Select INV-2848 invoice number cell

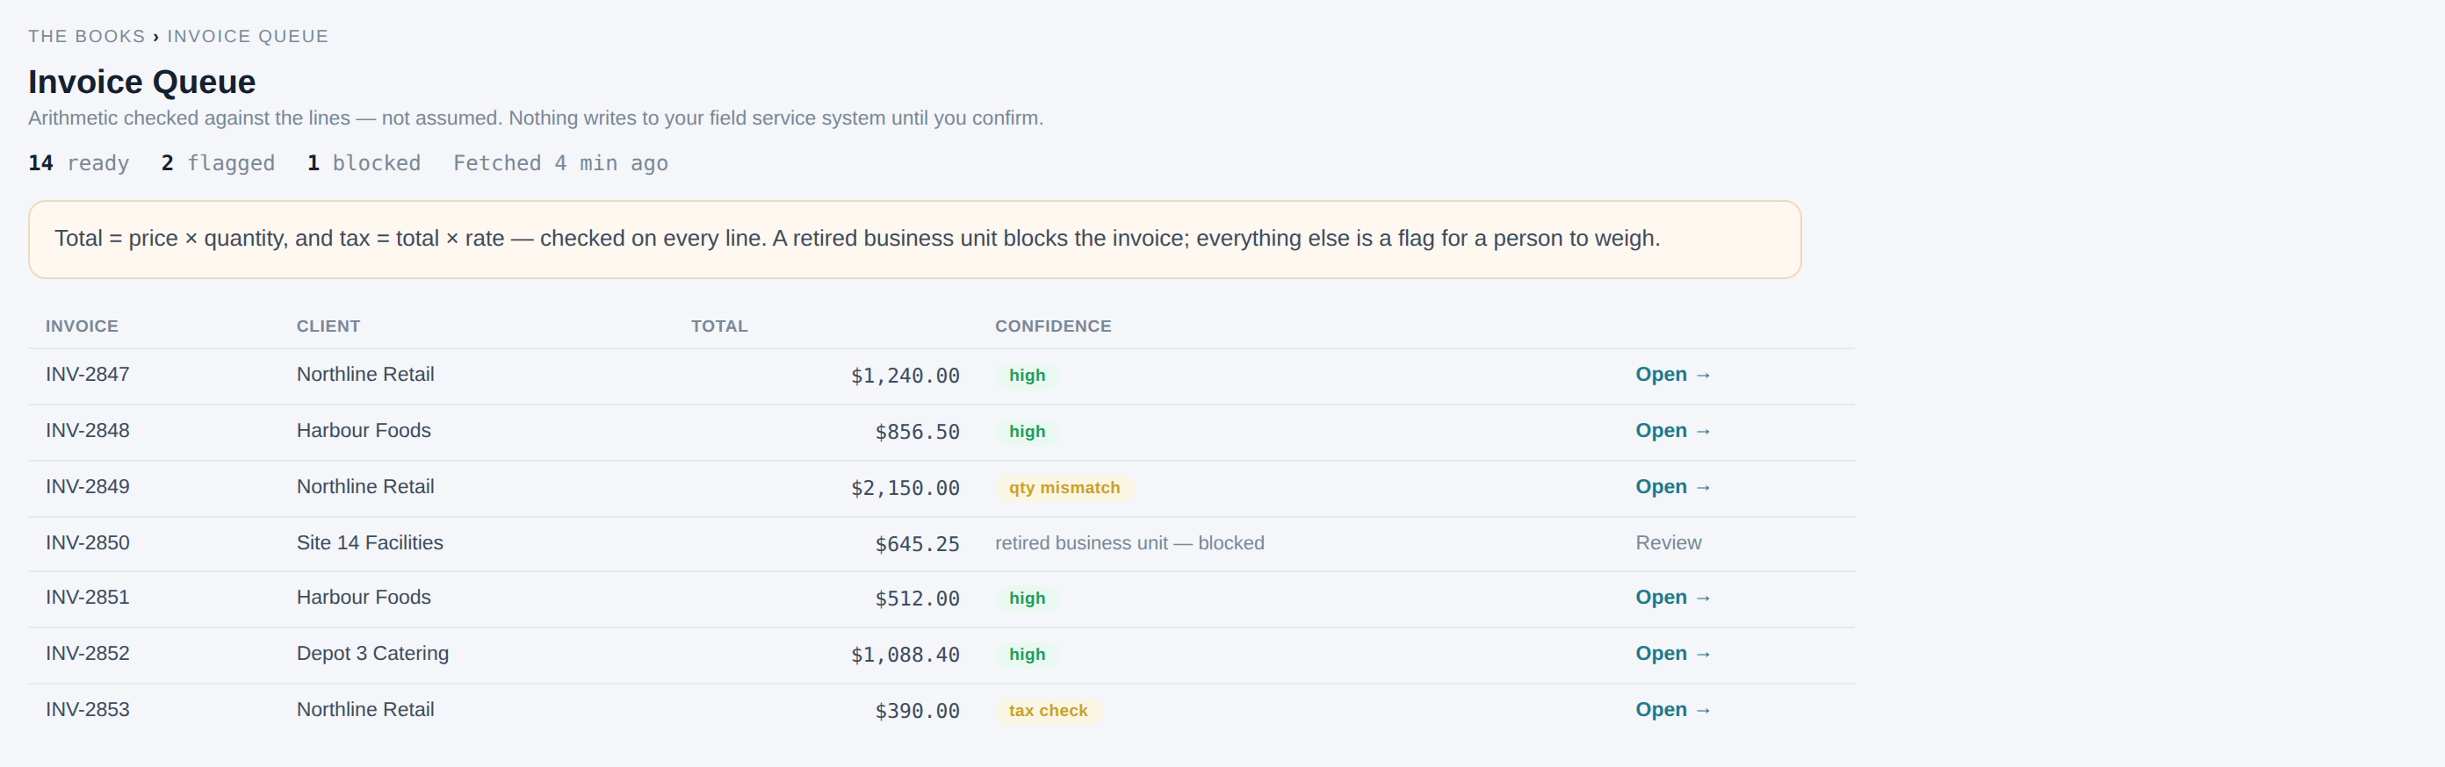(x=87, y=430)
